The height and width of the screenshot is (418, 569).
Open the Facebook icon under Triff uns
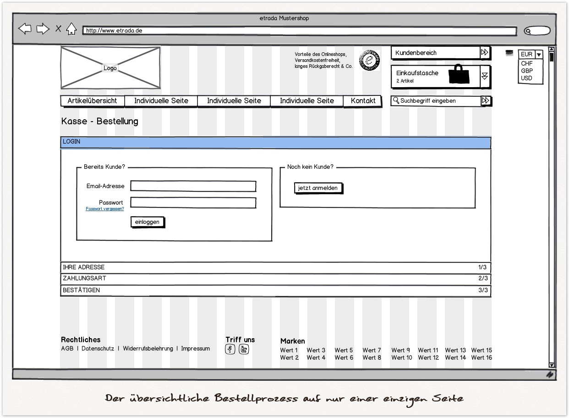(230, 349)
